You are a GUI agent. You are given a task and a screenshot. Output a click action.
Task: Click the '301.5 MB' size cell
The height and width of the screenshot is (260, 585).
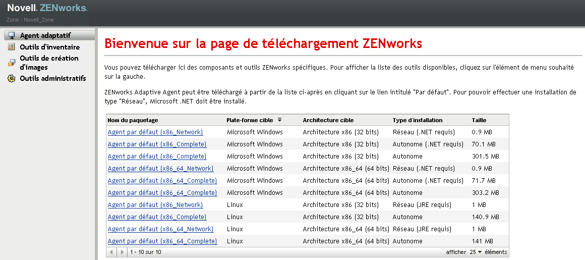(x=485, y=157)
